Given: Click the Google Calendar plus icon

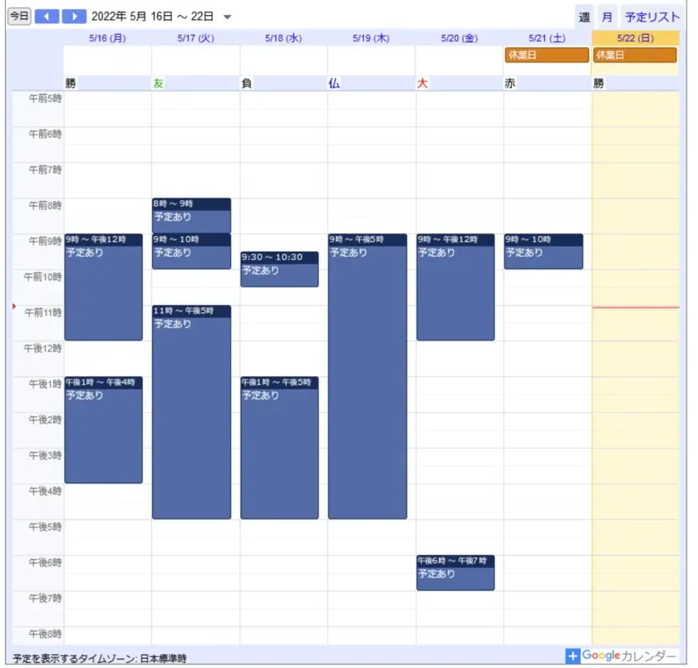Looking at the screenshot, I should click(573, 656).
